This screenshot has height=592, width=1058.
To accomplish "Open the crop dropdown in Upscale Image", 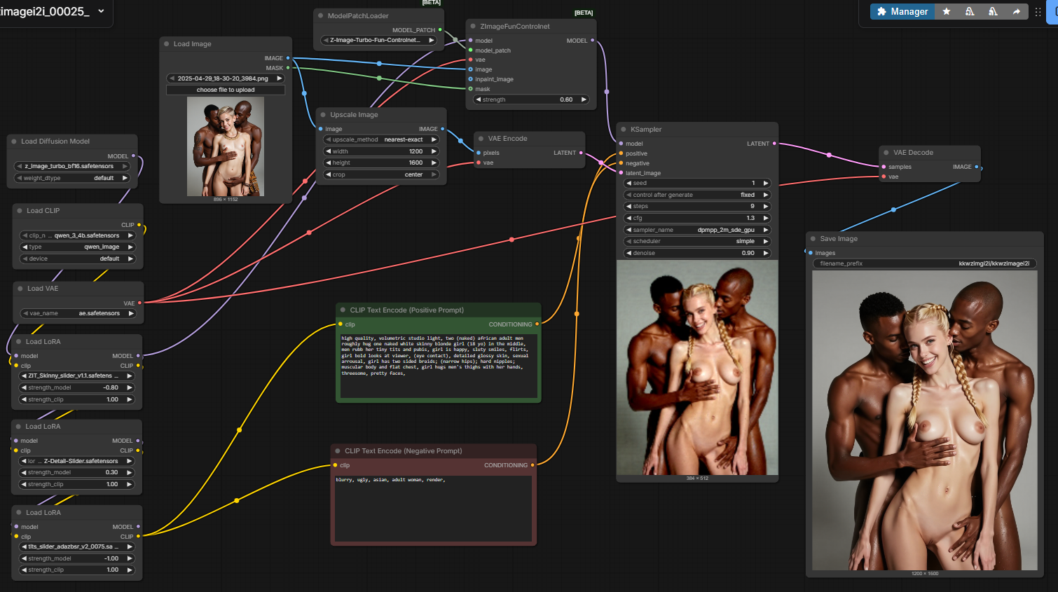I will pos(381,174).
